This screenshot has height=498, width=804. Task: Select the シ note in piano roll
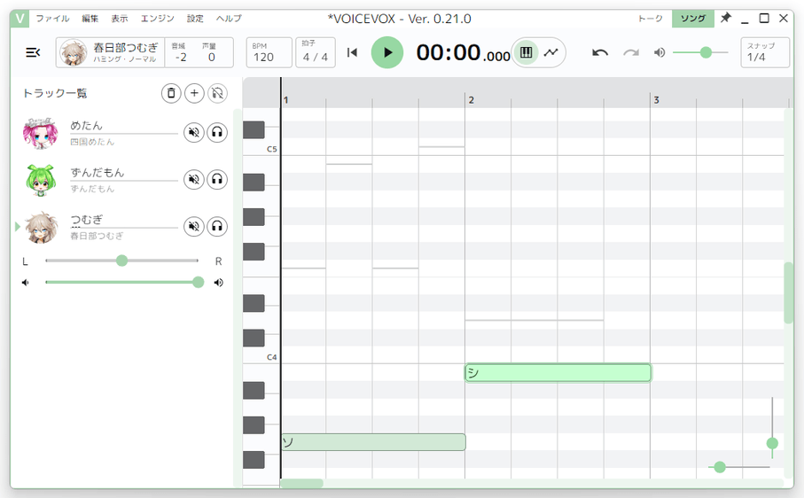(x=558, y=372)
